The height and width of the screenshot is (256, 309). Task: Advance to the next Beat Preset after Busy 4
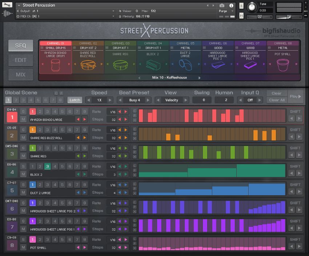tap(148, 100)
